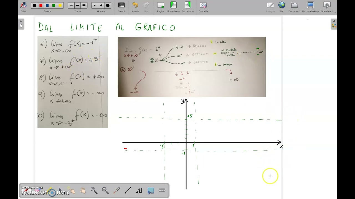Select the text writing tool
Screen dimensions: 355x199
pos(139,190)
